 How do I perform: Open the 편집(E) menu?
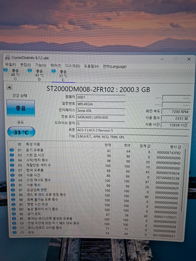[x=25, y=65]
